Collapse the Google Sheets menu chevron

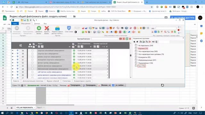click(195, 24)
